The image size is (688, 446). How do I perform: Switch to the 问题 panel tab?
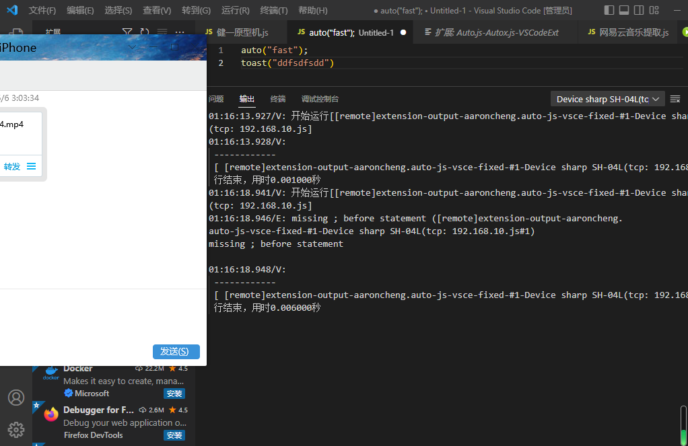pyautogui.click(x=216, y=99)
